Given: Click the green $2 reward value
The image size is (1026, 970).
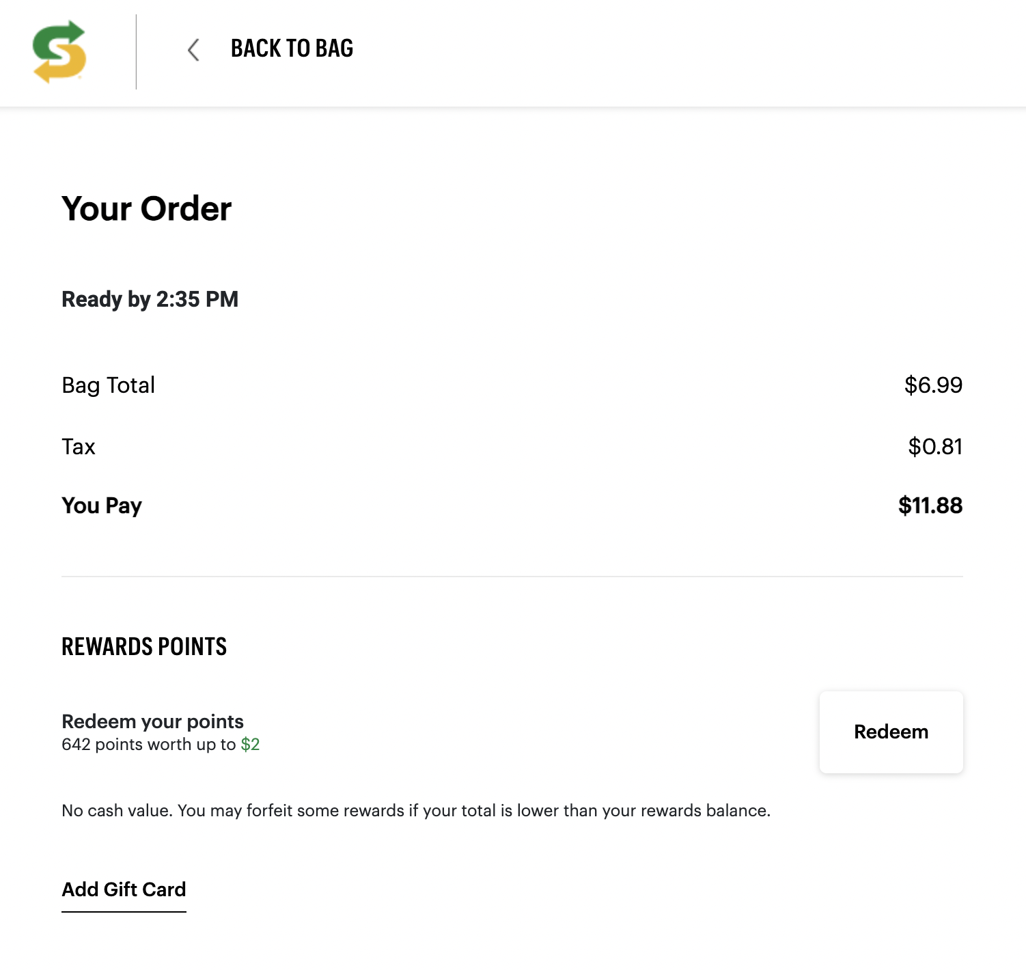Looking at the screenshot, I should [x=250, y=745].
